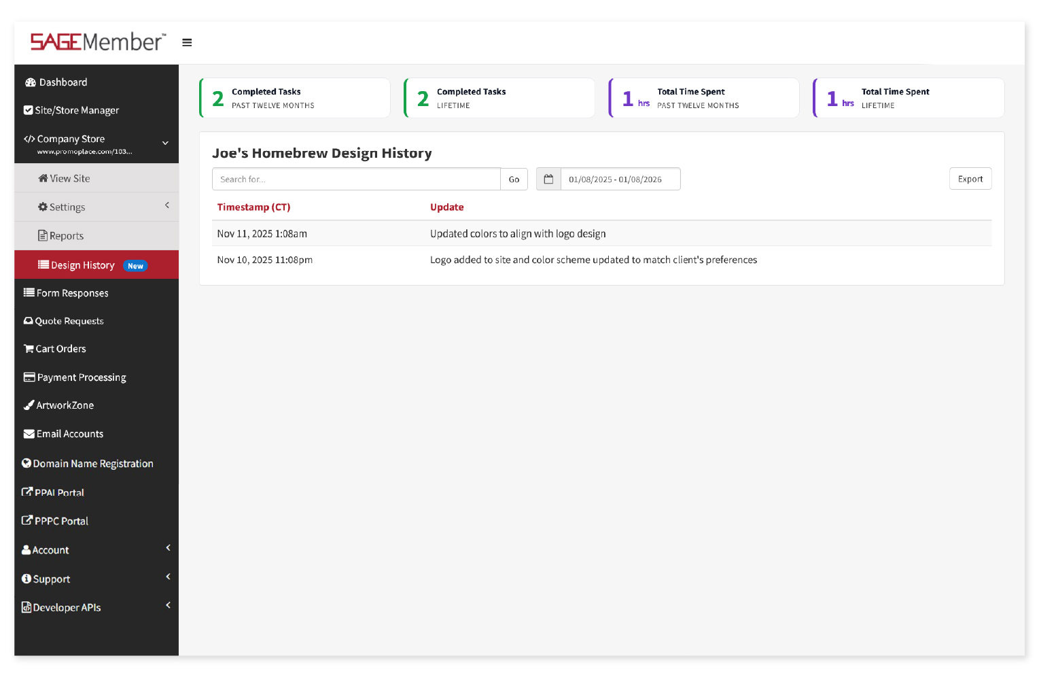Click the Total Time Spent Lifetime card
This screenshot has width=1039, height=697.
point(909,98)
